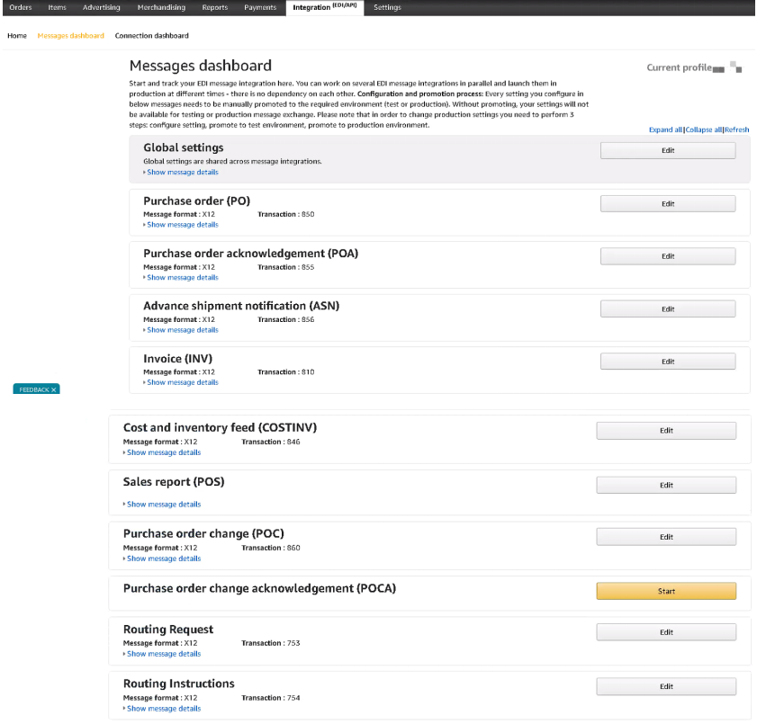The height and width of the screenshot is (724, 757).
Task: Expand Show message details under Purchase order (PO)
Action: pyautogui.click(x=183, y=225)
